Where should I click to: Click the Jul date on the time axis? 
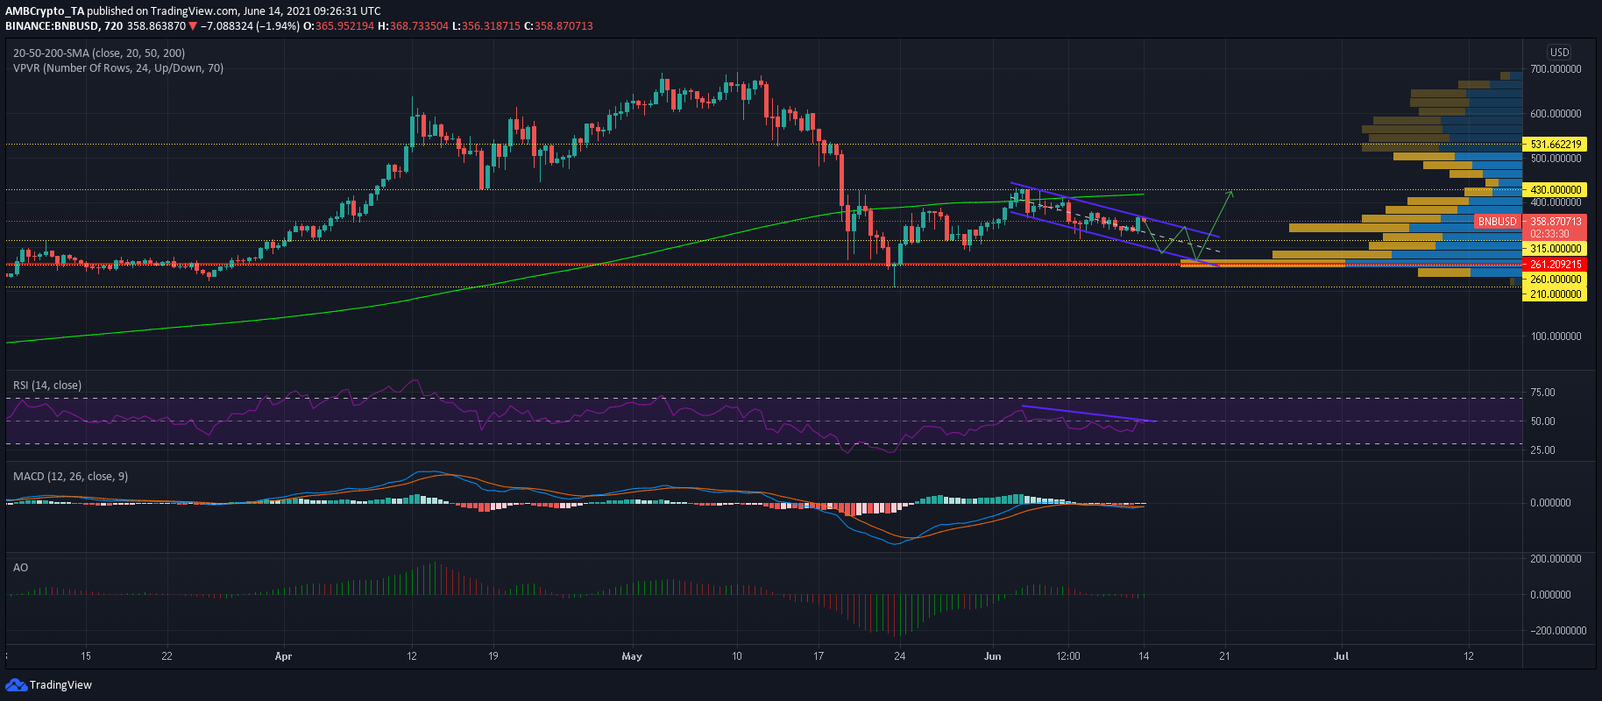(1341, 655)
